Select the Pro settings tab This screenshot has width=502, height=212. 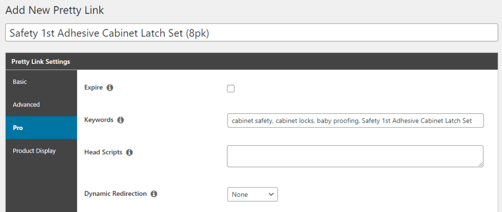click(18, 128)
